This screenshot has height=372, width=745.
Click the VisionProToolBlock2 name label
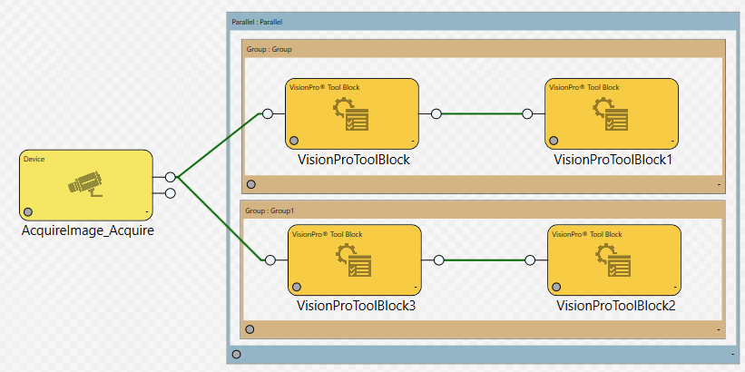coord(616,306)
